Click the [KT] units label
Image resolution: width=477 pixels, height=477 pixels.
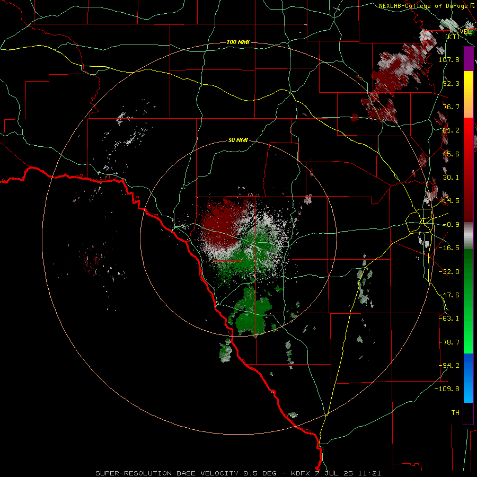pos(453,37)
